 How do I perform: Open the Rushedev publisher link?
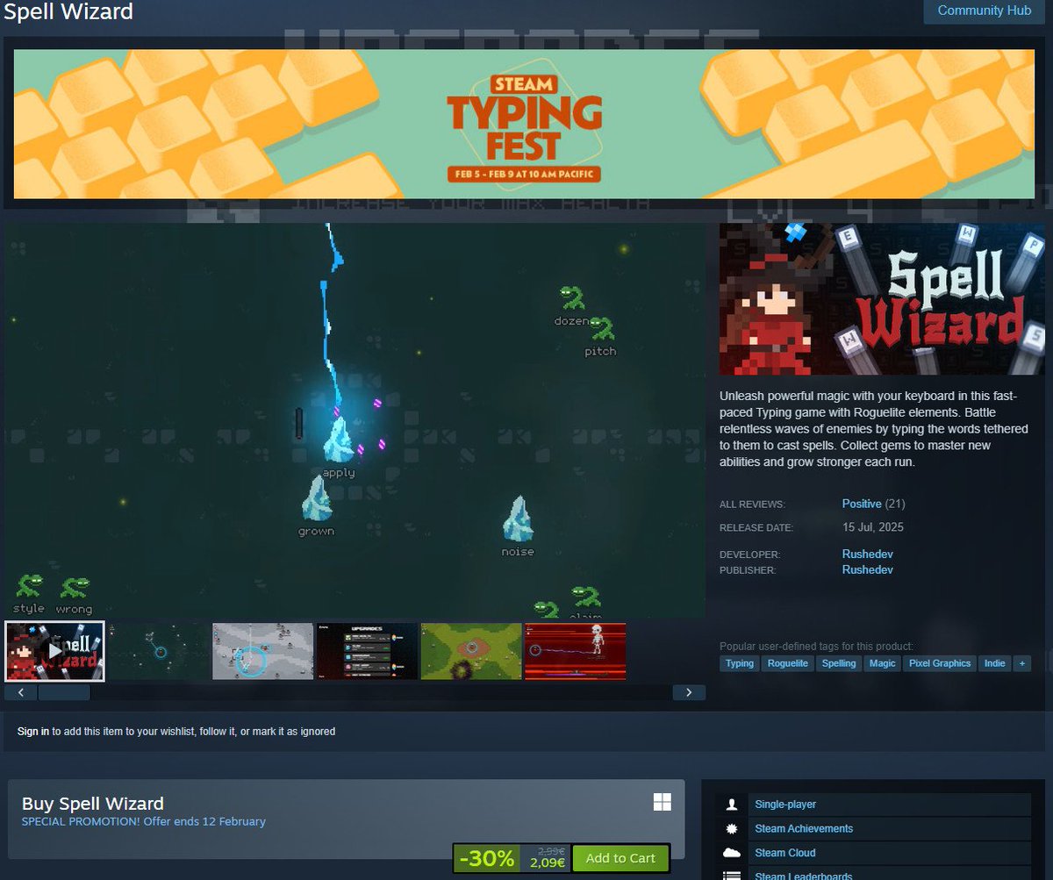click(867, 570)
